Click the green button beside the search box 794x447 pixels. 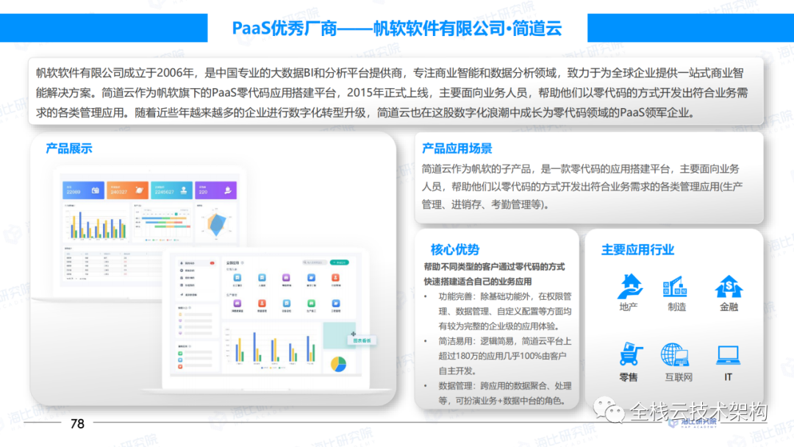click(x=339, y=262)
